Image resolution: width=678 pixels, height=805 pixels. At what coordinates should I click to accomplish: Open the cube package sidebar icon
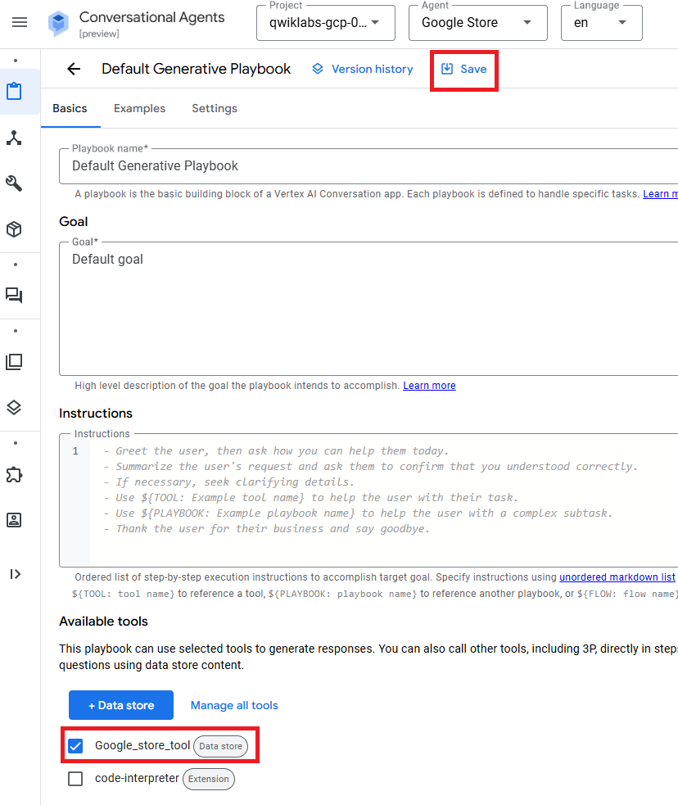coord(14,229)
